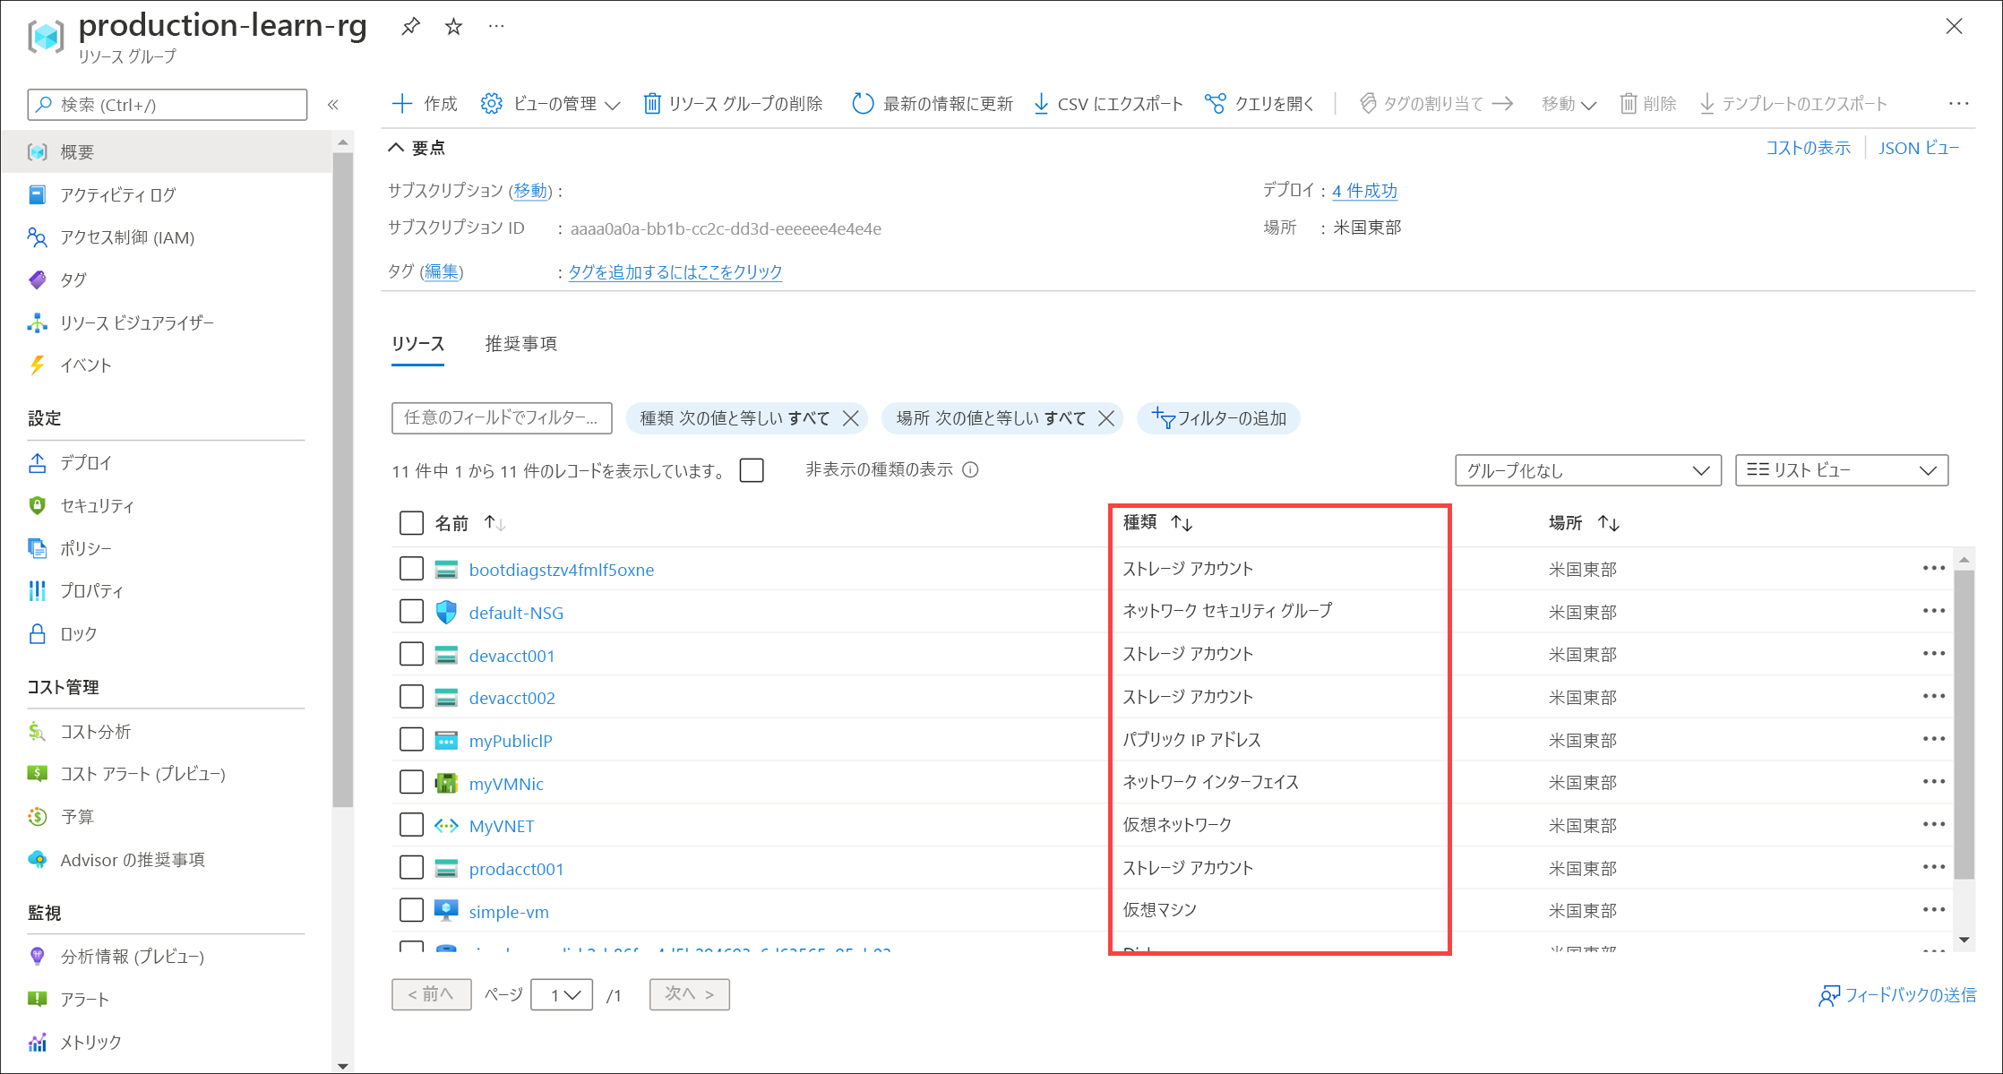Click the 任意のフィールドでフィルター input
Screen dimensions: 2003x1074
tap(502, 418)
